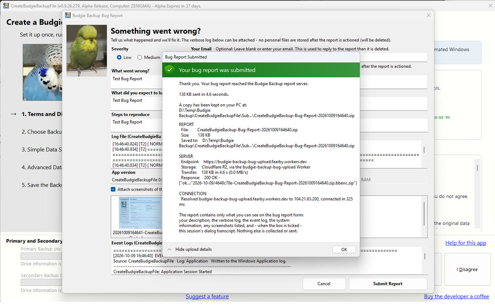495x306 pixels.
Task: Click the screenshots list scrollbar thumb
Action: (424, 213)
